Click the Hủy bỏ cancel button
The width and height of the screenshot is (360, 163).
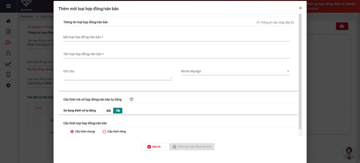click(154, 147)
